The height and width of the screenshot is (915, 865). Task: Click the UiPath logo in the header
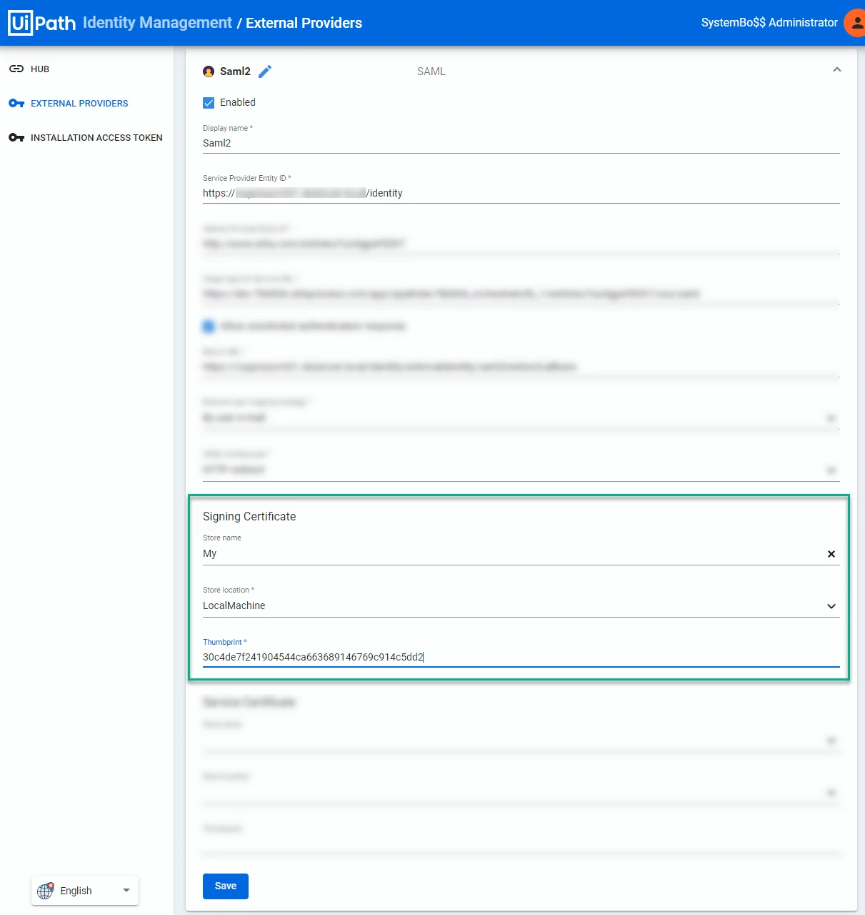[x=41, y=23]
